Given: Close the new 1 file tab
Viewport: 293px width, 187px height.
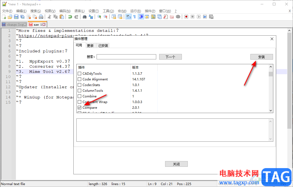Looking at the screenshot, I should (x=44, y=25).
